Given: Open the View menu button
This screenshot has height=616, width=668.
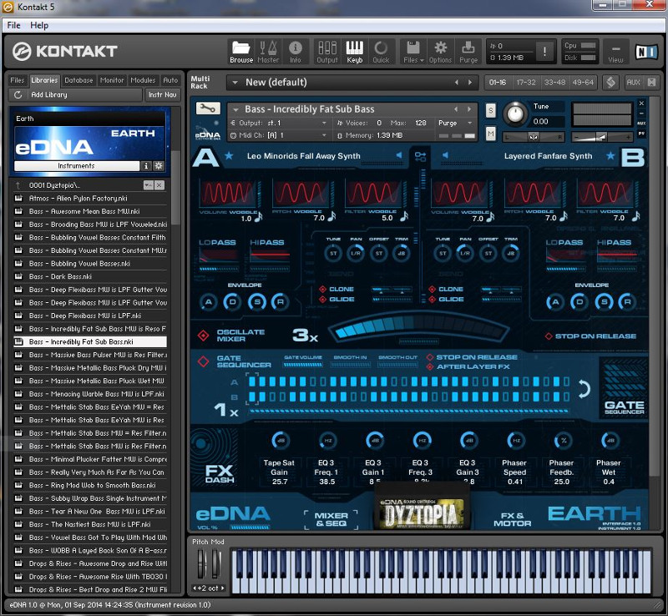Looking at the screenshot, I should [615, 52].
